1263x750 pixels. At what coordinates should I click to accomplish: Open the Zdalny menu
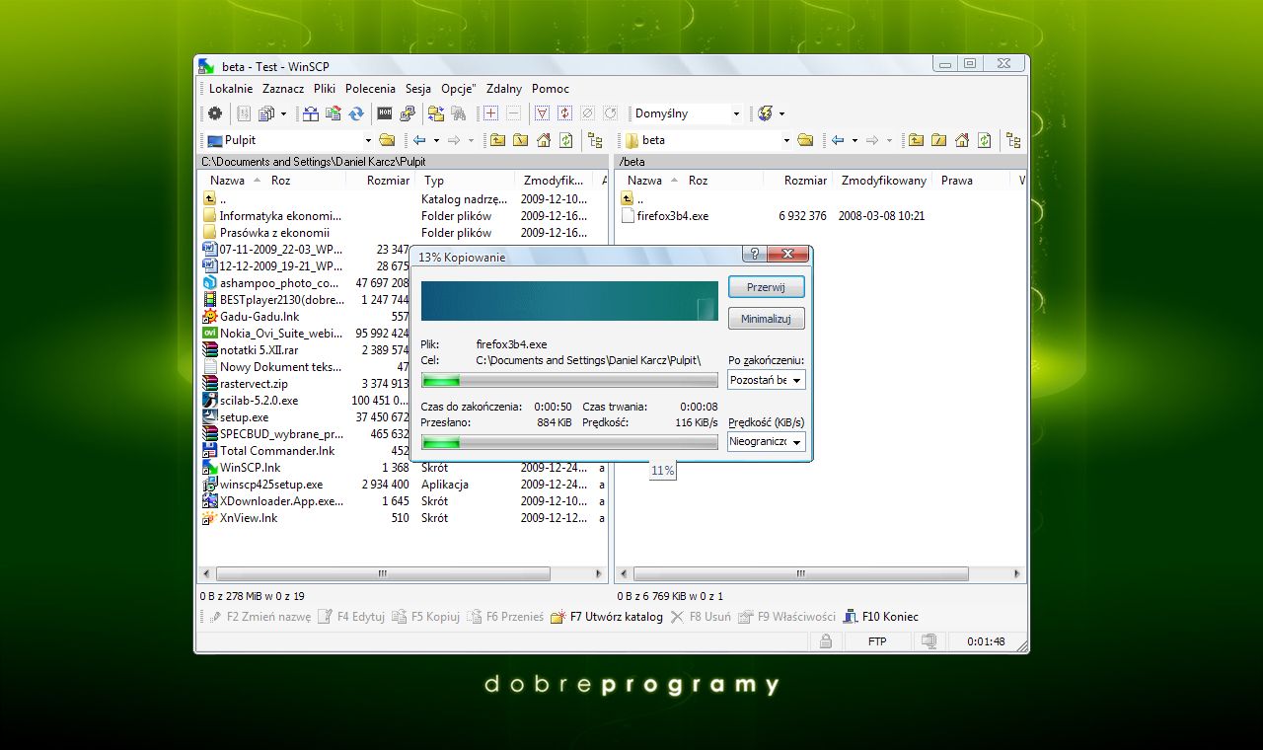(504, 89)
